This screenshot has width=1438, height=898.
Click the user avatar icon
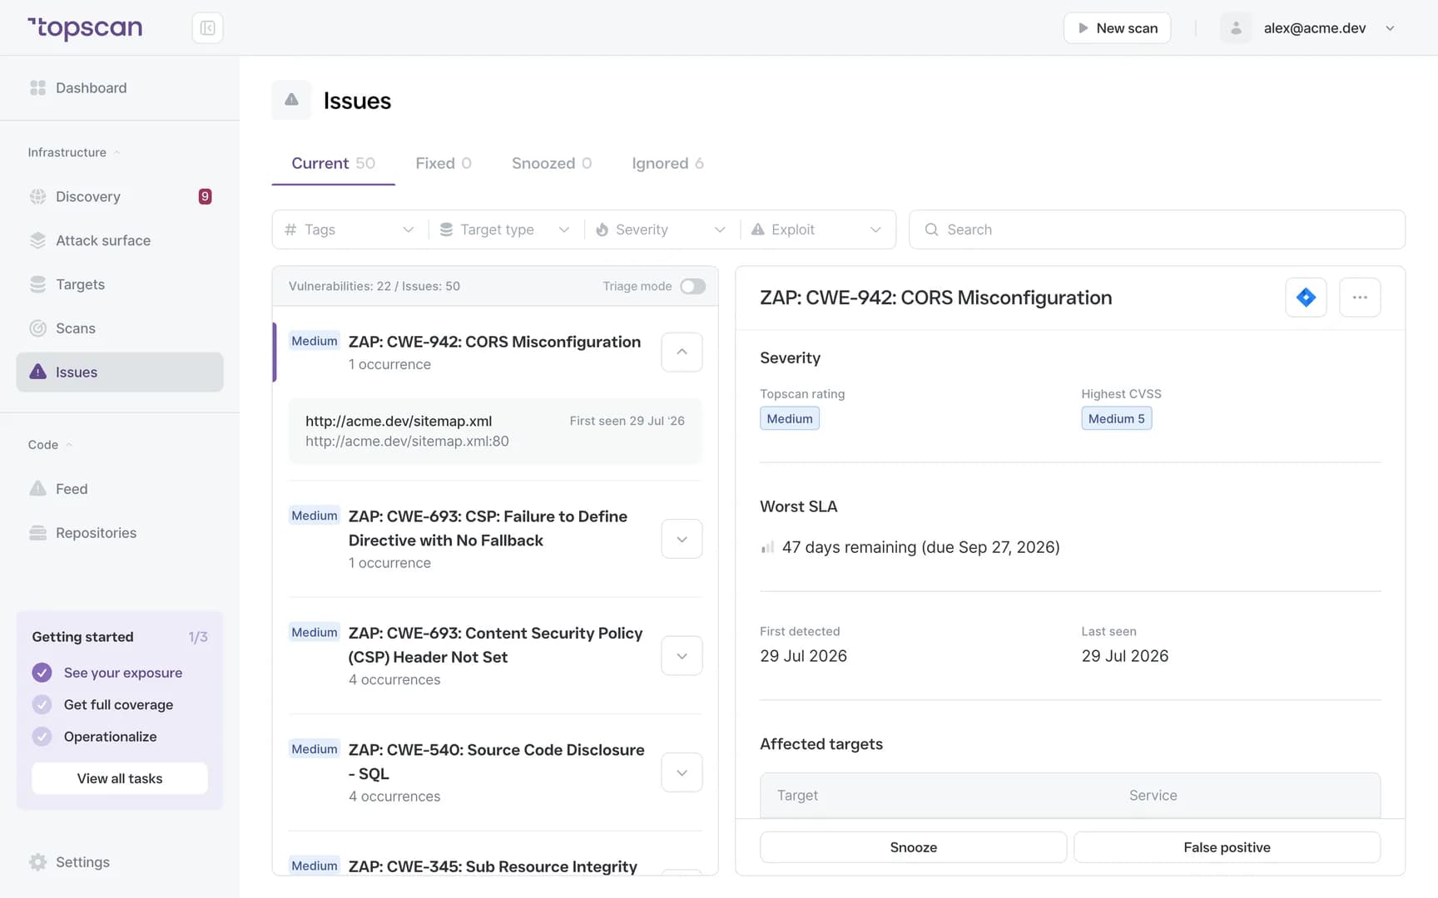pyautogui.click(x=1236, y=28)
